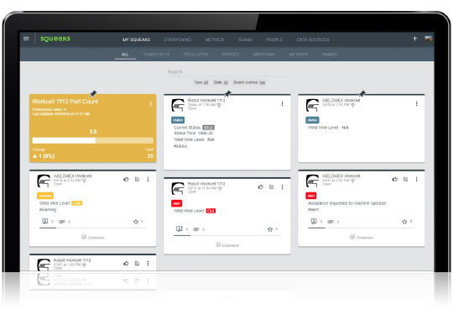
Task: Open the #warning hashtag link
Action: [48, 209]
